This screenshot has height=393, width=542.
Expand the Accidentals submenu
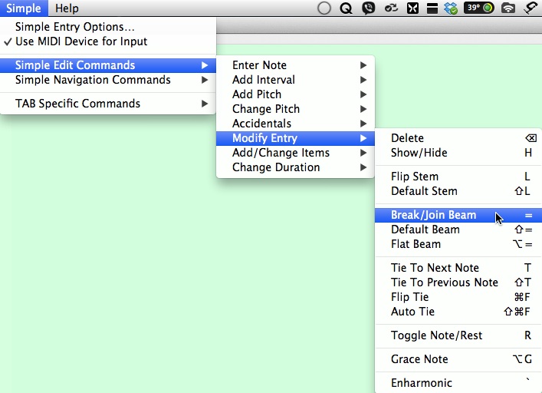(261, 124)
